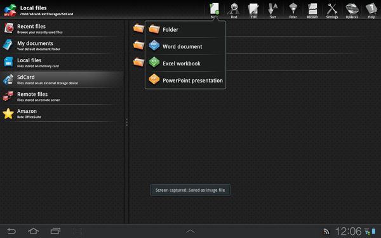The image size is (381, 238).
Task: Open My documents in the sidebar
Action: (x=62, y=46)
